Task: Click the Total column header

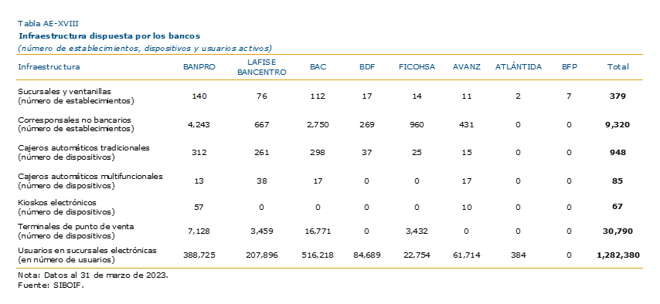Action: (x=617, y=67)
